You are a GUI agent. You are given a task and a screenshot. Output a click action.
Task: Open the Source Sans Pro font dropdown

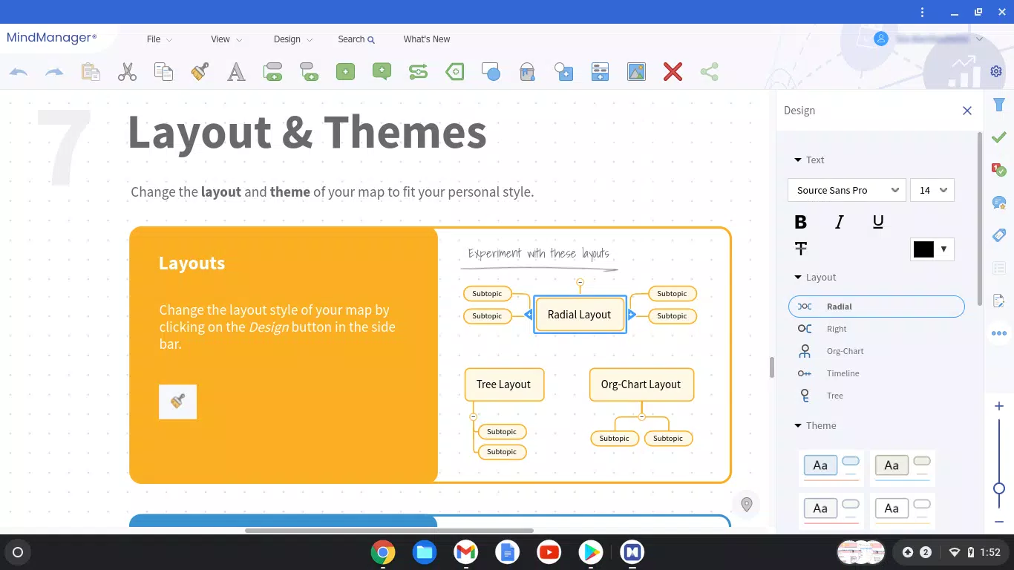pos(847,190)
